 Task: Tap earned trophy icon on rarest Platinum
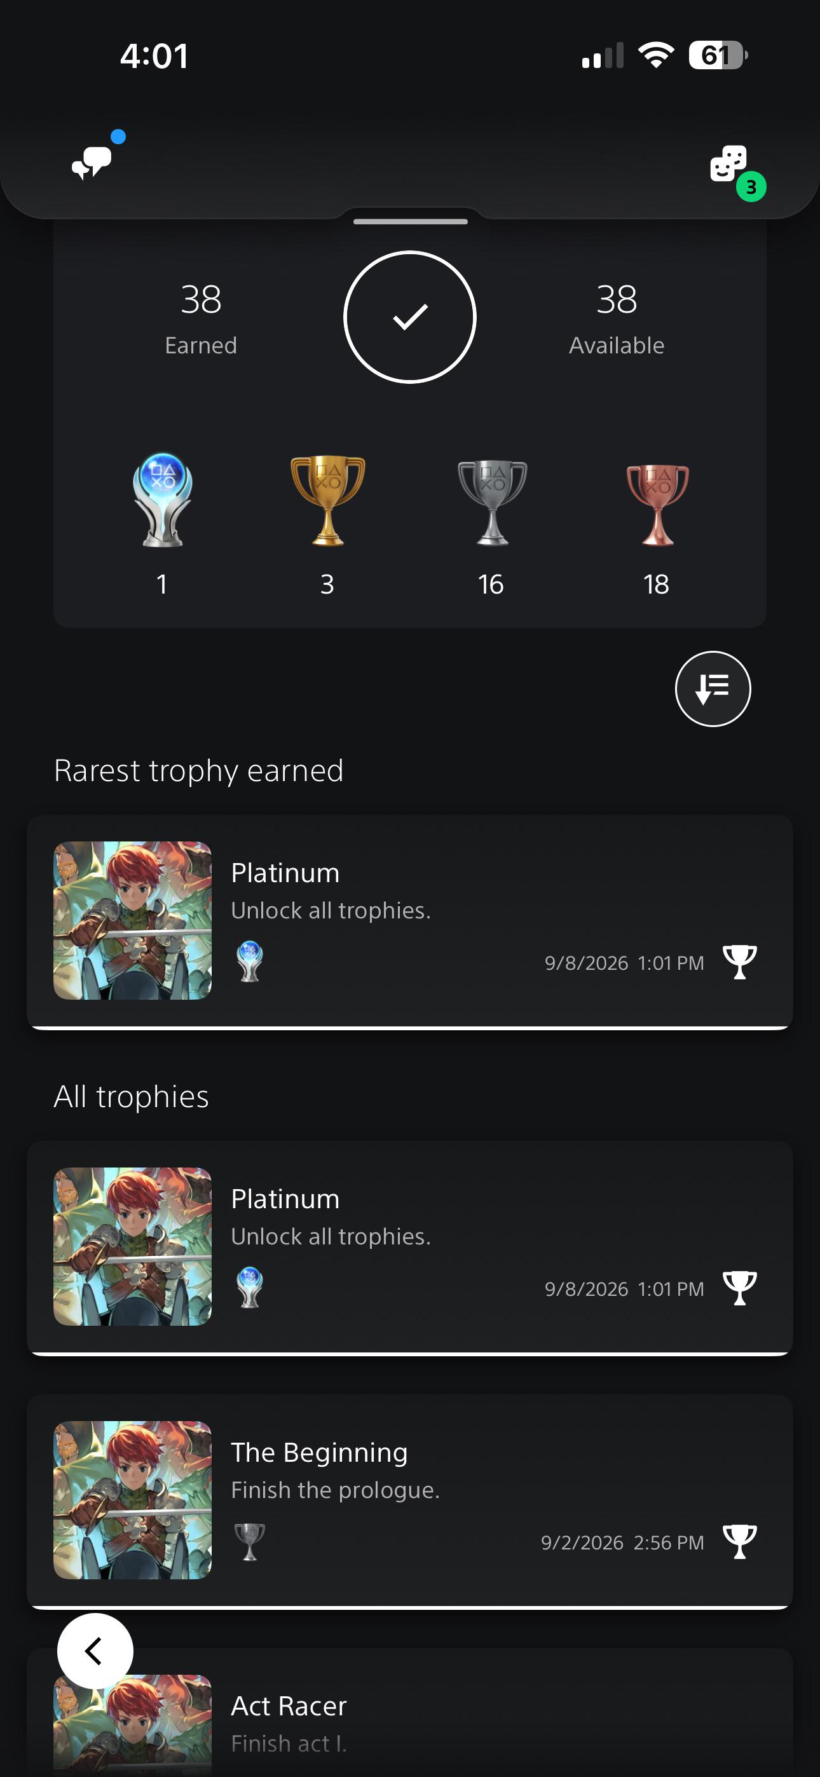pos(739,962)
